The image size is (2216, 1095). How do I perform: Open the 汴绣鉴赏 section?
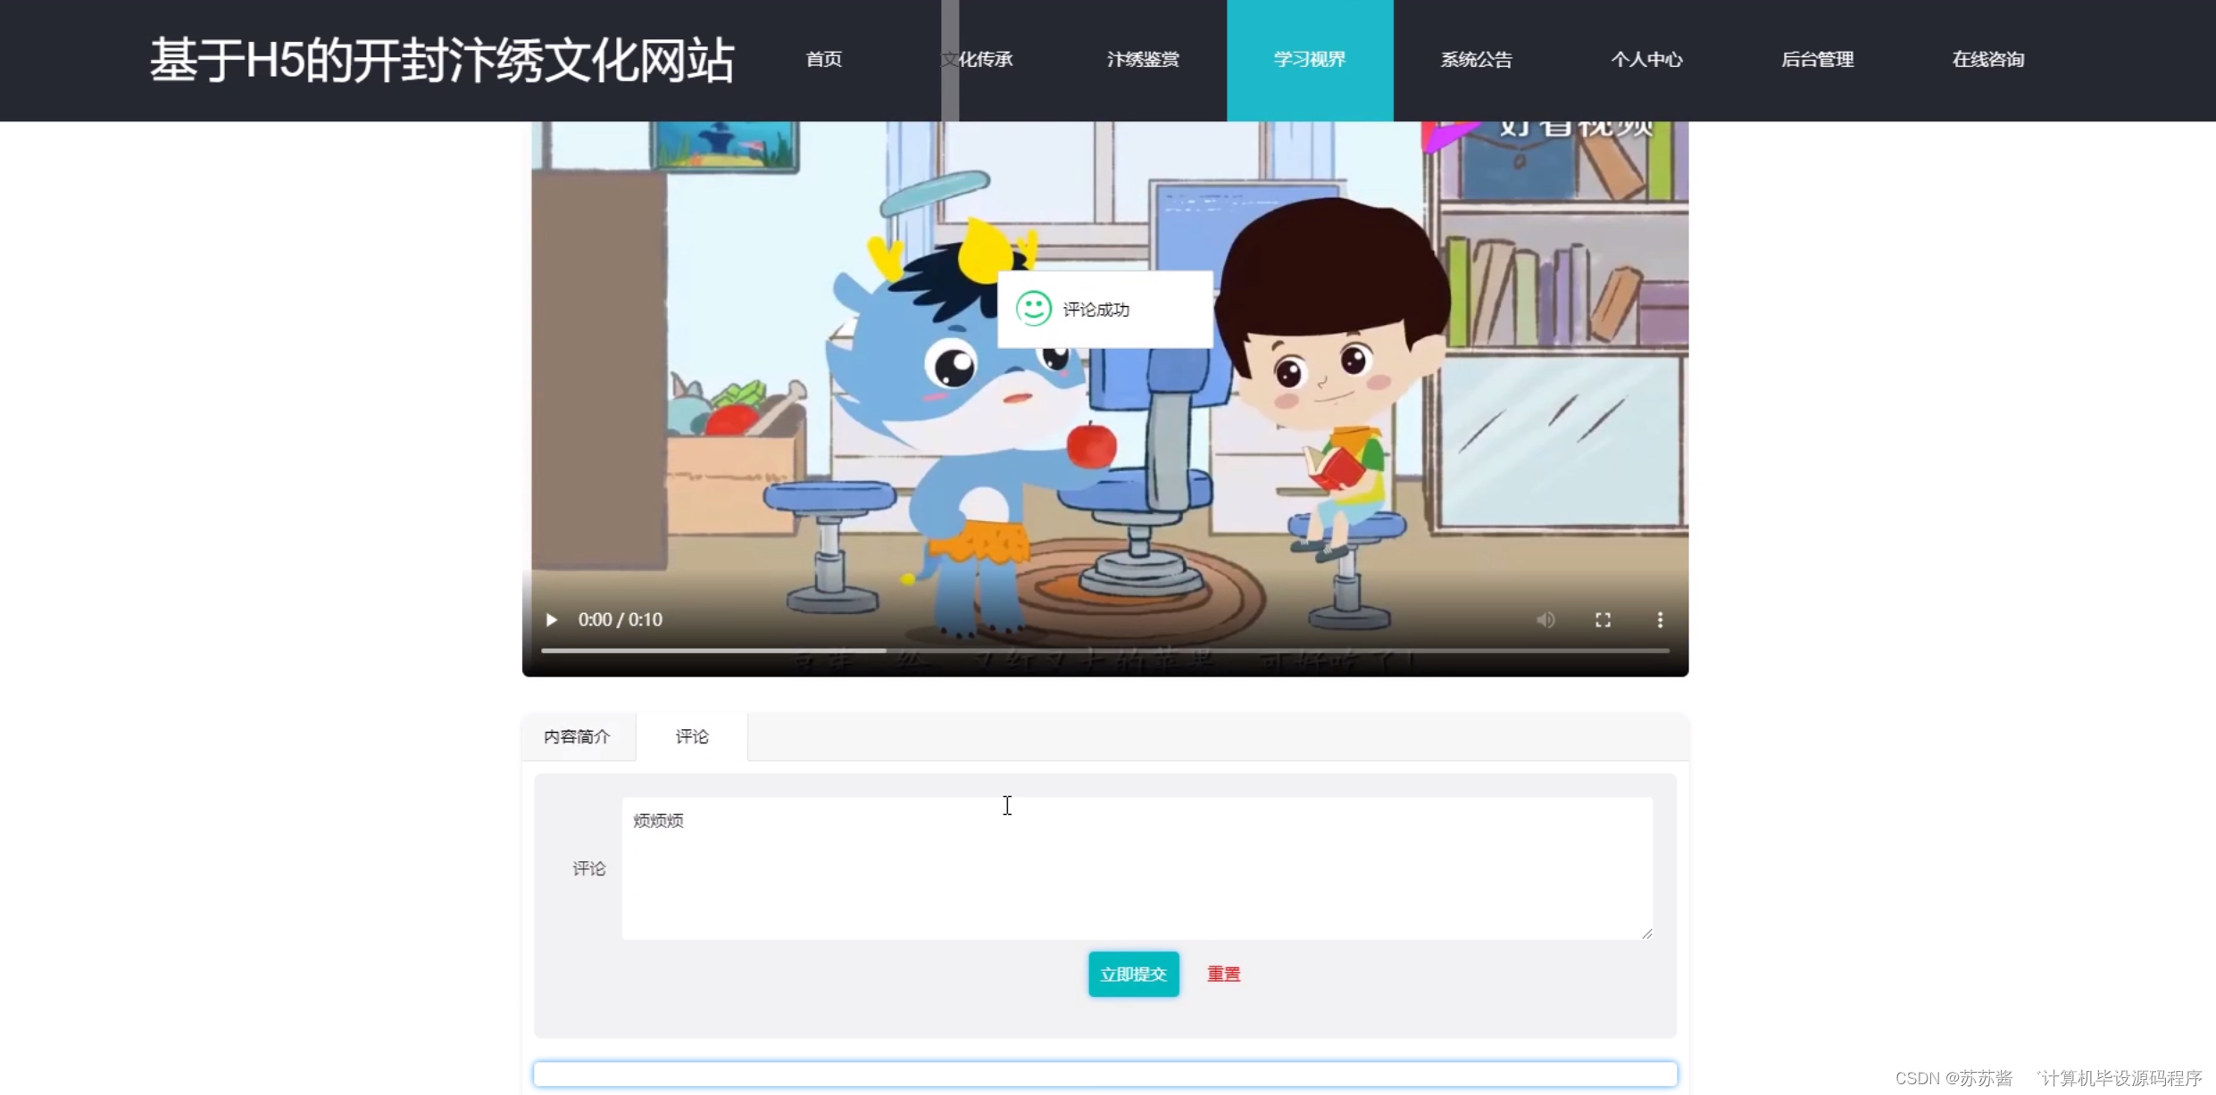click(x=1143, y=60)
